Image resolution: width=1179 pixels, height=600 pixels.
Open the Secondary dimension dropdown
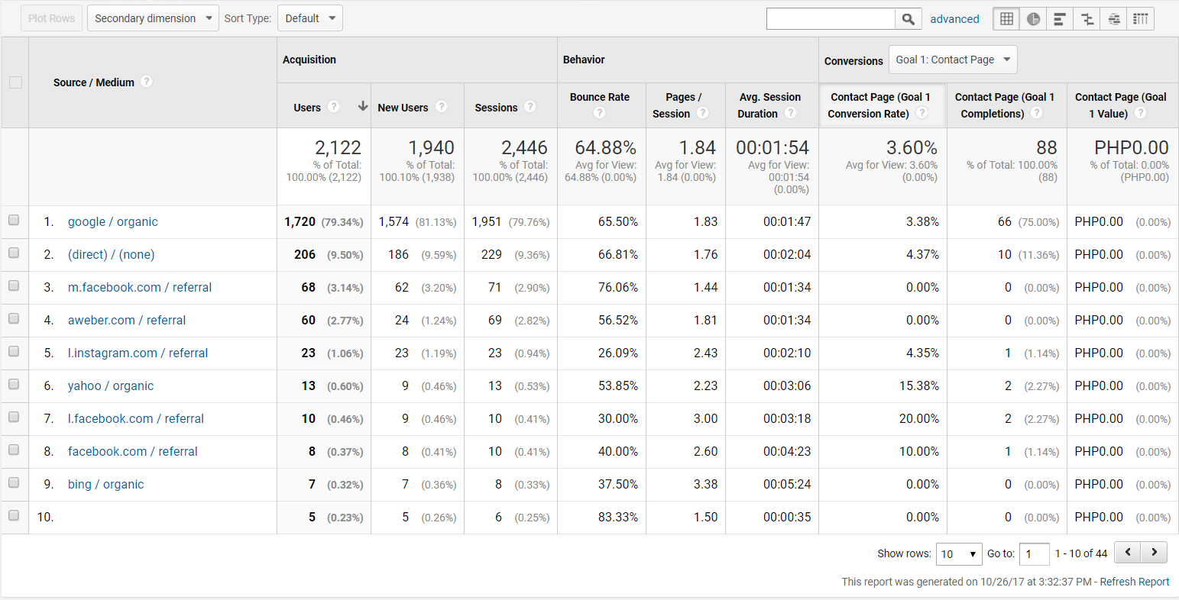[x=153, y=18]
